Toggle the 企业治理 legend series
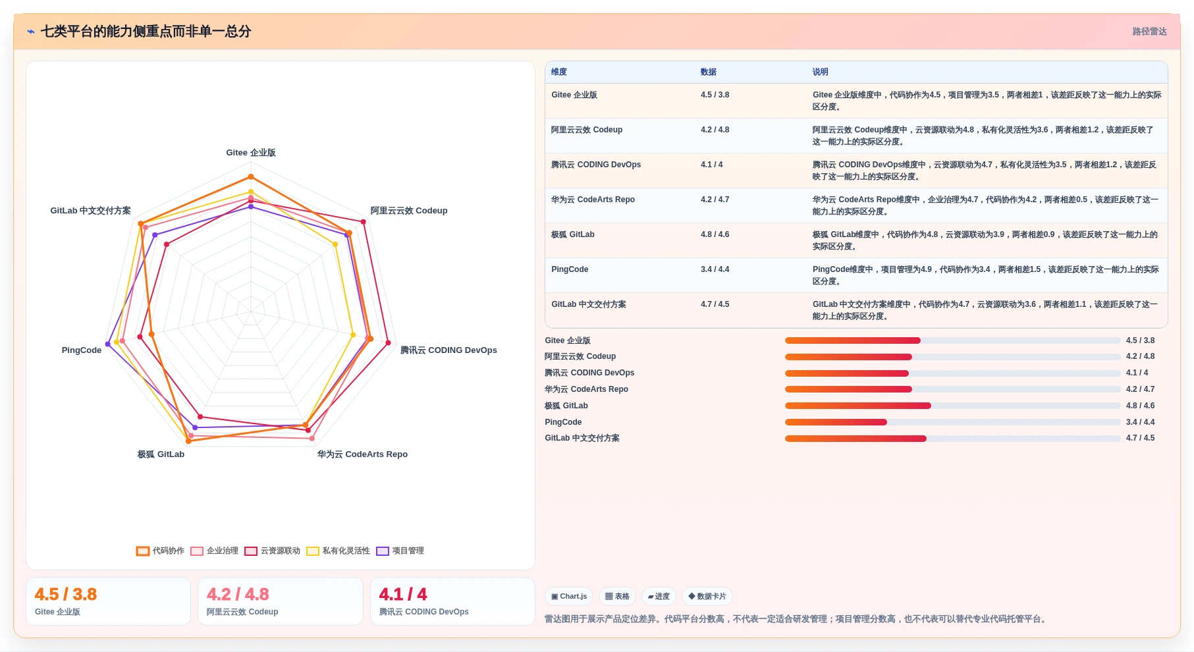 (x=214, y=551)
